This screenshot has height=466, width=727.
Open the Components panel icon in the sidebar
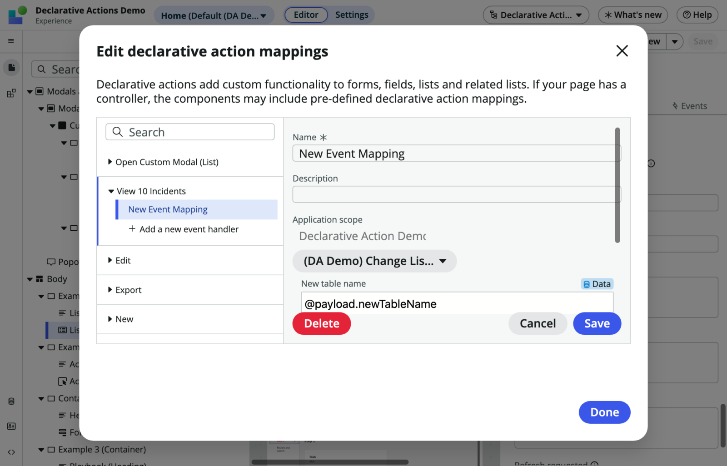(x=11, y=93)
